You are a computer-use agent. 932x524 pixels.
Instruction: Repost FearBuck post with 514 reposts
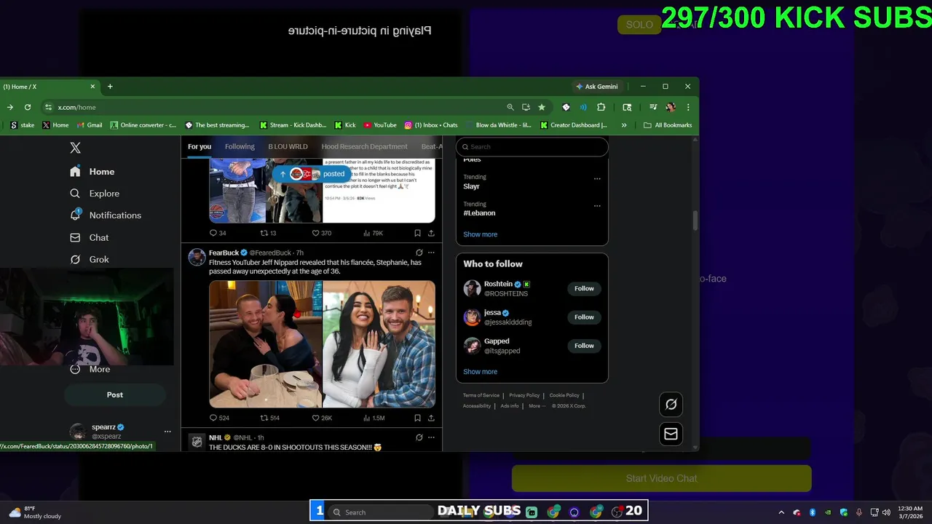click(x=270, y=418)
